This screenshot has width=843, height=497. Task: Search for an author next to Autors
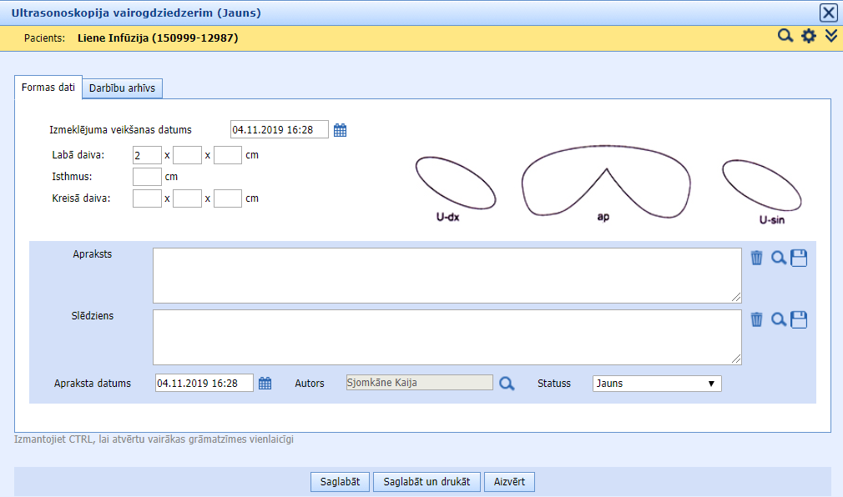click(x=507, y=384)
